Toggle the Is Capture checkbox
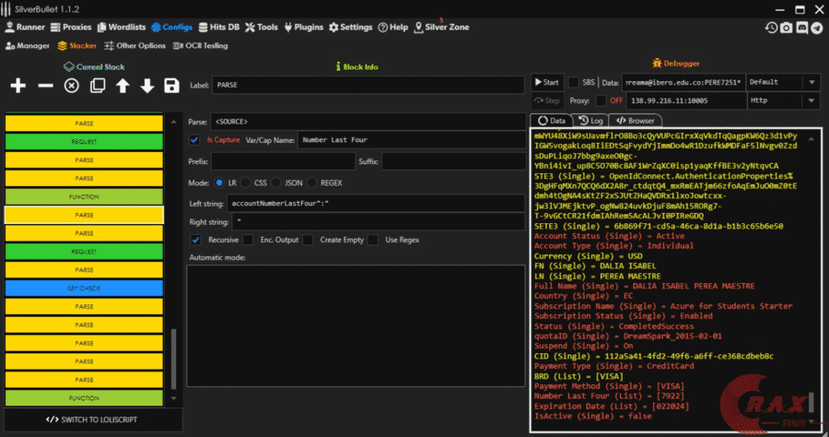The width and height of the screenshot is (829, 437). point(194,140)
